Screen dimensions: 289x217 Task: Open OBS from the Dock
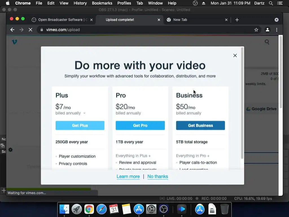pos(164,209)
